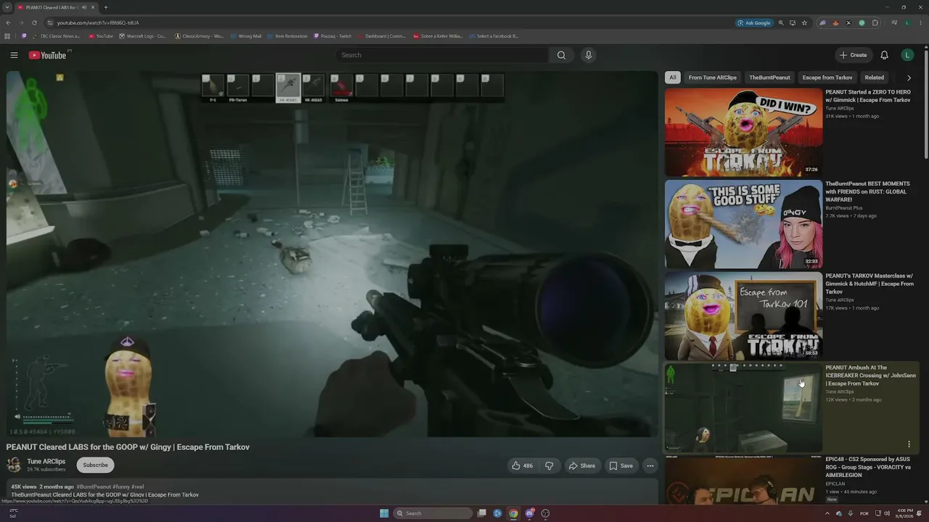Open Tune ARClips channel avatar
Screen dimensions: 929x522
14,465
